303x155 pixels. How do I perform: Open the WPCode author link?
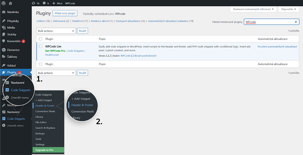[125, 56]
